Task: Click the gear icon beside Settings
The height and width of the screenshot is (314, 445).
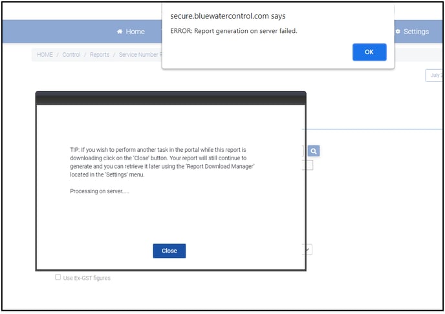Action: [397, 32]
